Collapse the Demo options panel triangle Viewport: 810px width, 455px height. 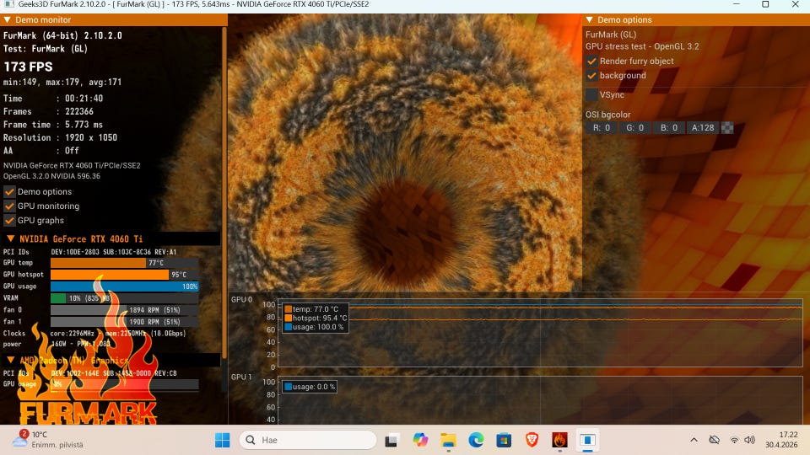tap(590, 19)
